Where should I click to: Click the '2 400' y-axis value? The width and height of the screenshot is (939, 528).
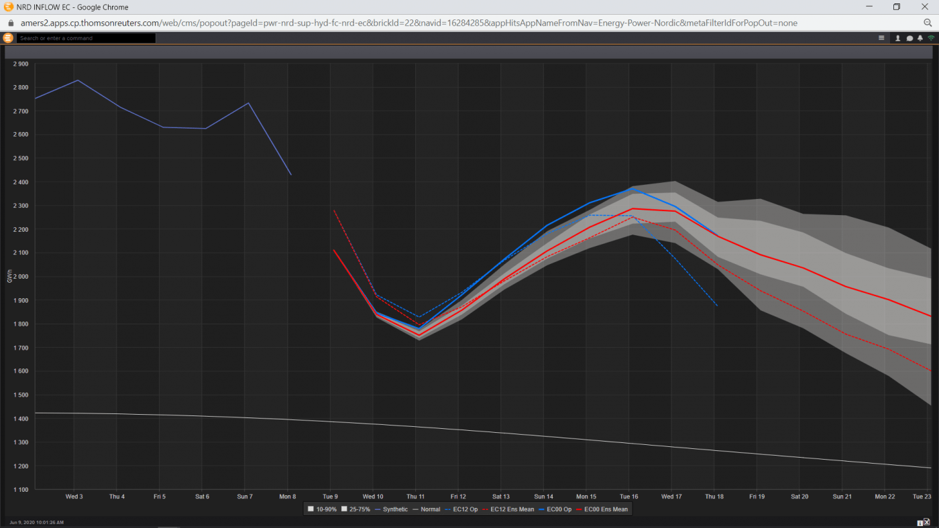point(21,182)
